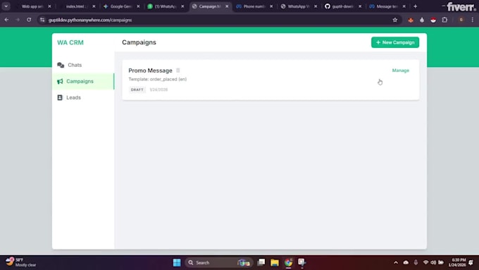Open Manage for Promo Message campaign

(x=401, y=70)
